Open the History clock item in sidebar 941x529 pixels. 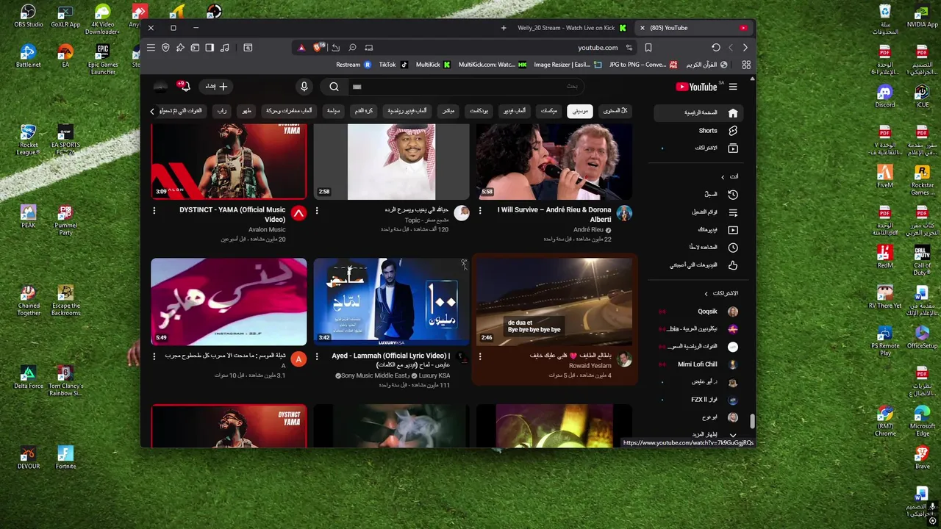point(697,195)
